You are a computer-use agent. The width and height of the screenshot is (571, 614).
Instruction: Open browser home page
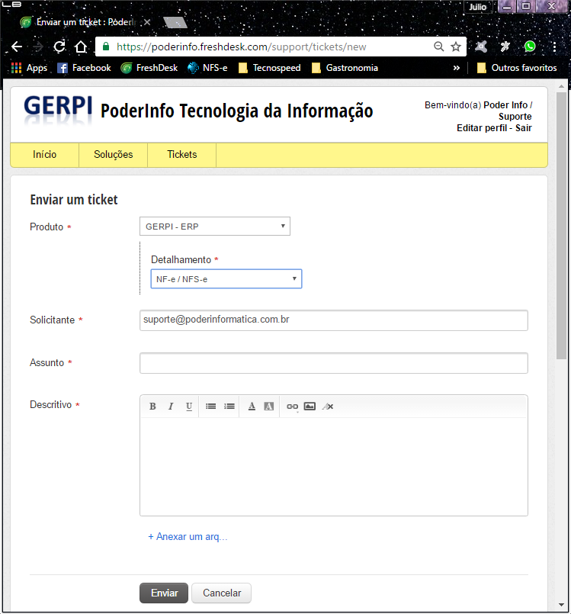click(81, 47)
